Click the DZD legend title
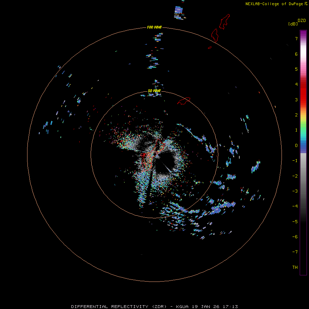 click(x=302, y=21)
